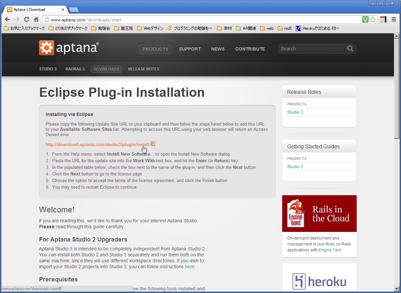Open the RADRAILS sub-navigation item
Image resolution: width=401 pixels, height=293 pixels.
[x=75, y=69]
